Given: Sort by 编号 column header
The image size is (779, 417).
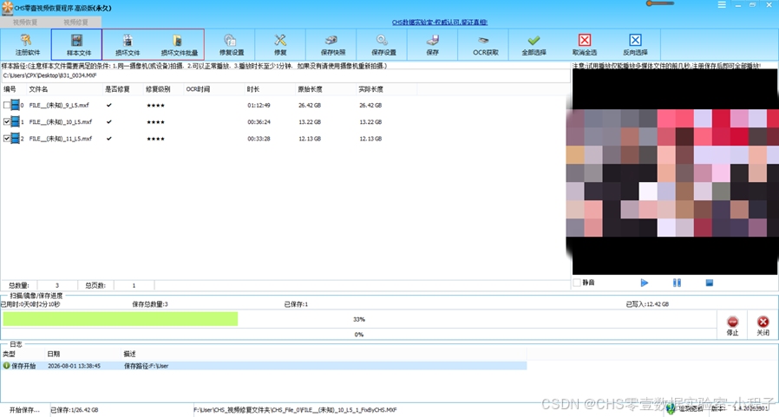Looking at the screenshot, I should click(x=10, y=89).
